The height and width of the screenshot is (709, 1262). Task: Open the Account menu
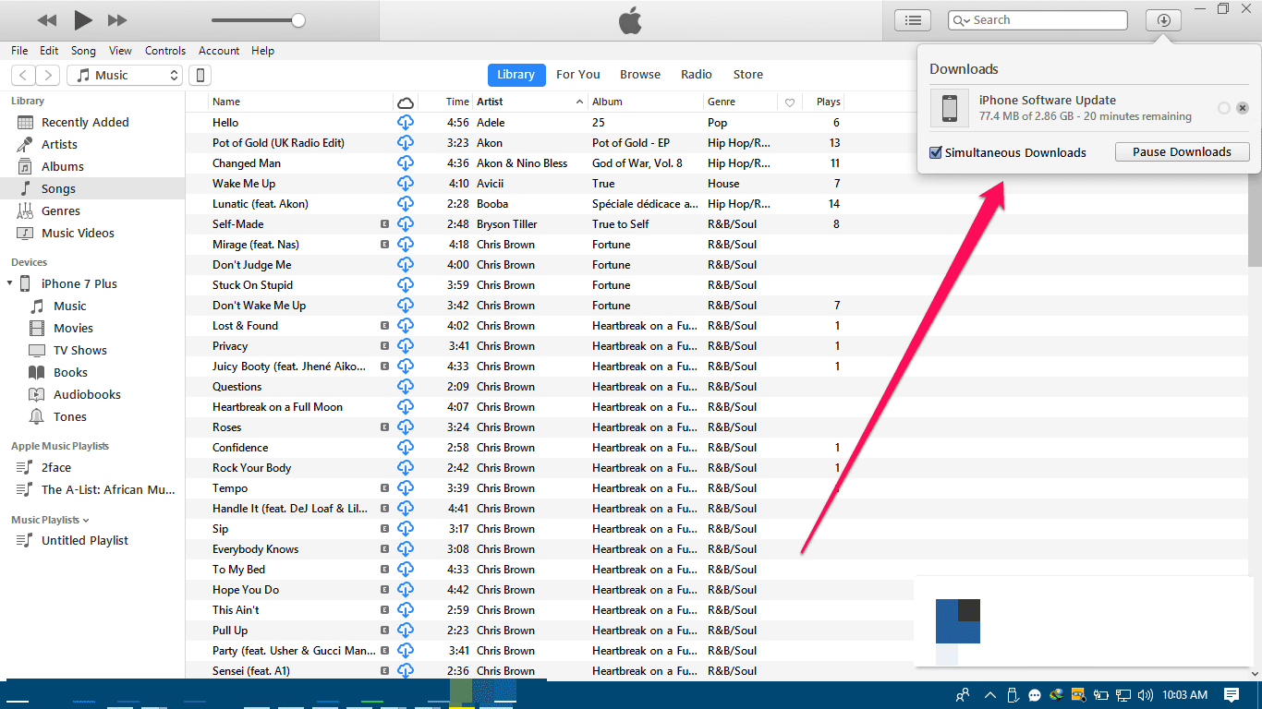(x=219, y=51)
